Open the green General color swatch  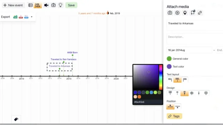tap(169, 59)
